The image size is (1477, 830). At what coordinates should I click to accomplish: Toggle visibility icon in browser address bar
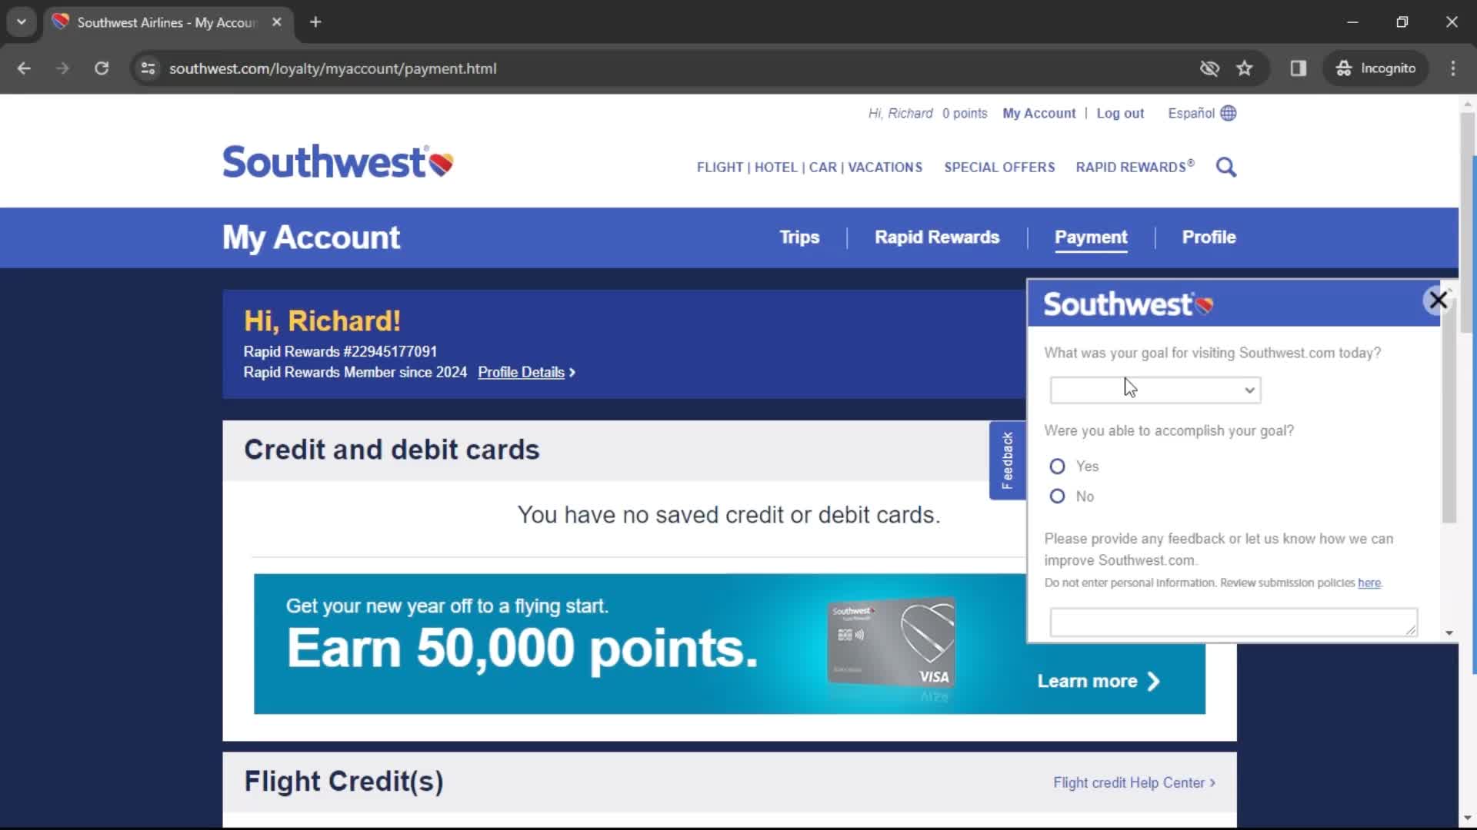(x=1209, y=68)
